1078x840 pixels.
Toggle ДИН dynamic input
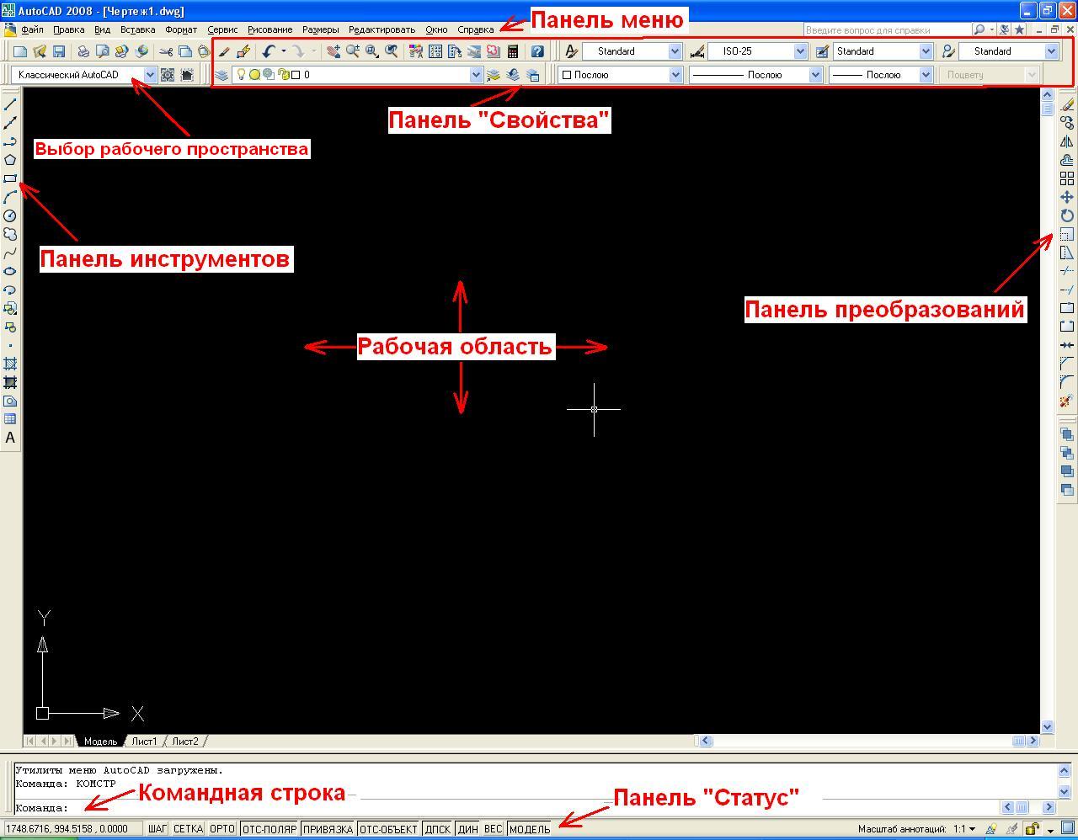[468, 829]
